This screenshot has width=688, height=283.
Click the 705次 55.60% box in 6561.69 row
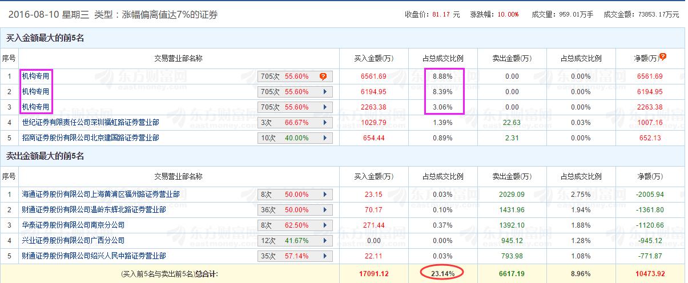pos(295,76)
